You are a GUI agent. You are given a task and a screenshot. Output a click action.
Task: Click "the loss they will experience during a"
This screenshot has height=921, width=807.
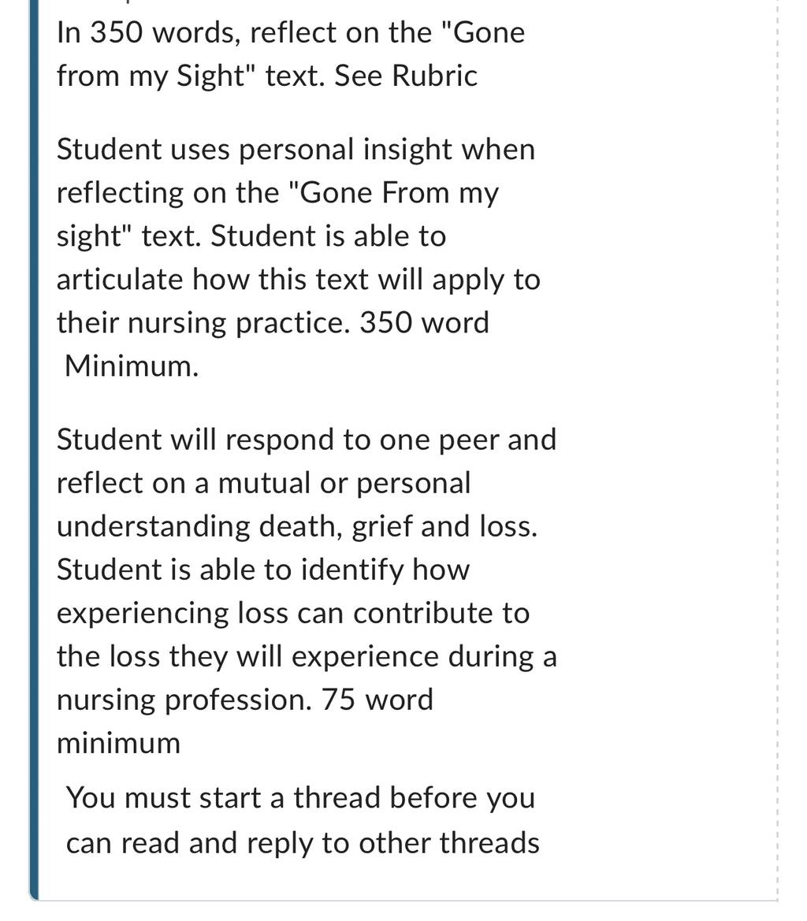(x=307, y=656)
